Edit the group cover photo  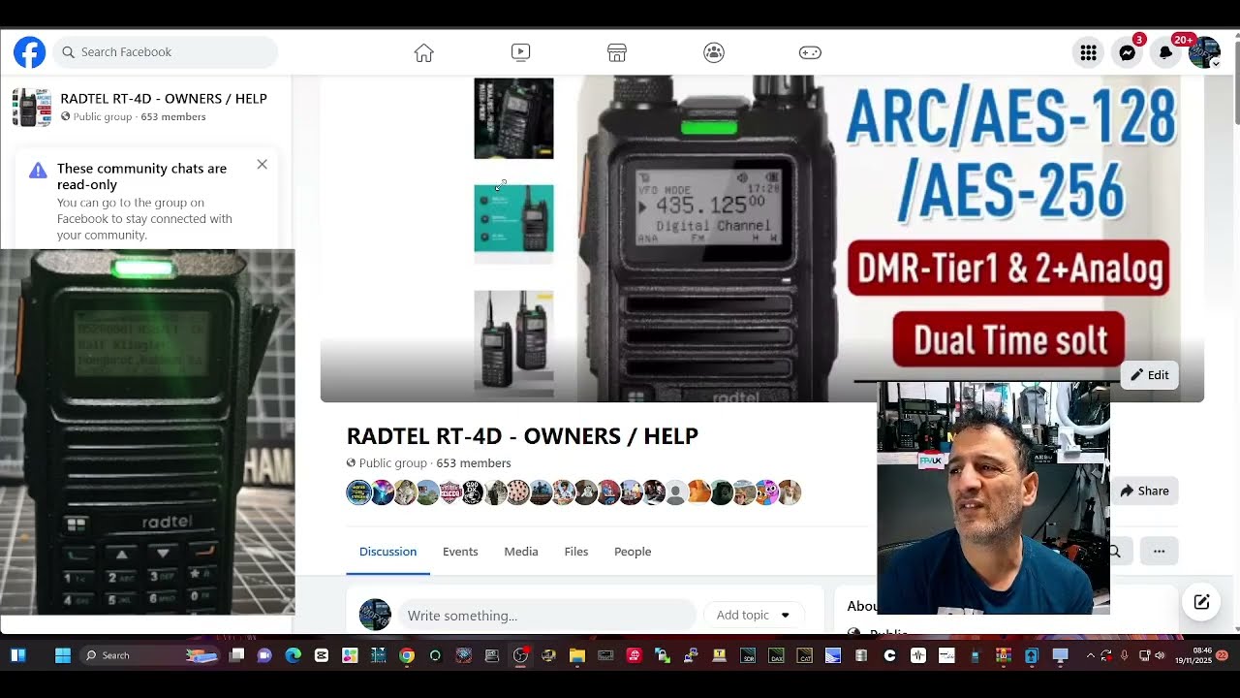[1150, 375]
